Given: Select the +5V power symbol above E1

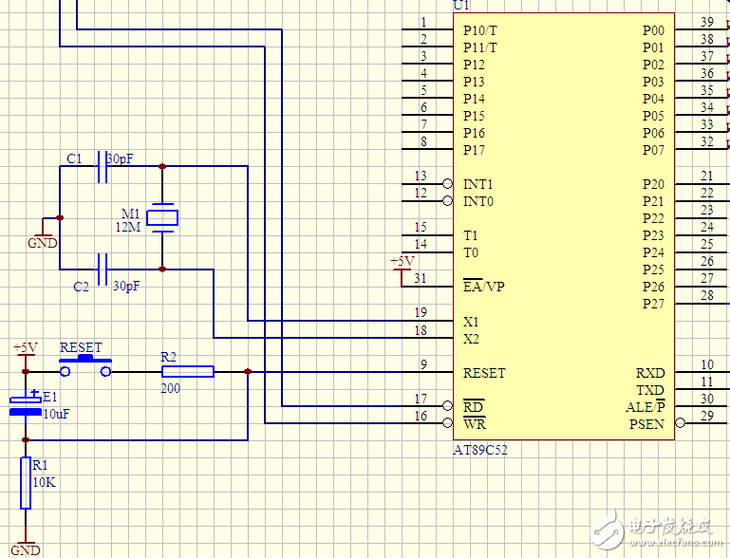Looking at the screenshot, I should (25, 348).
